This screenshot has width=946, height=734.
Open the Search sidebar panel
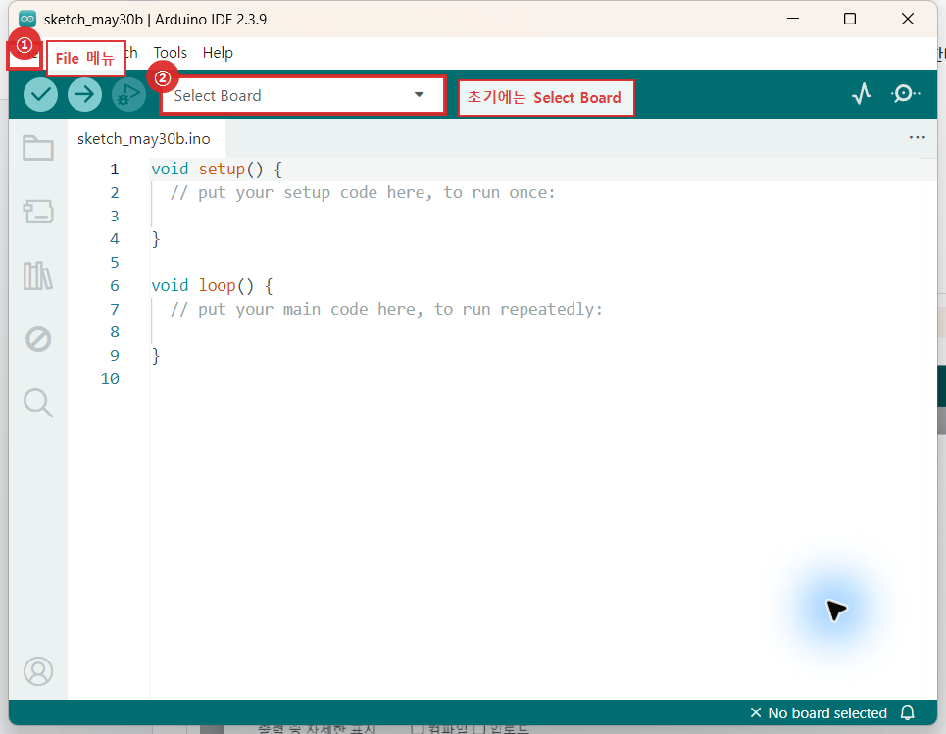coord(38,403)
